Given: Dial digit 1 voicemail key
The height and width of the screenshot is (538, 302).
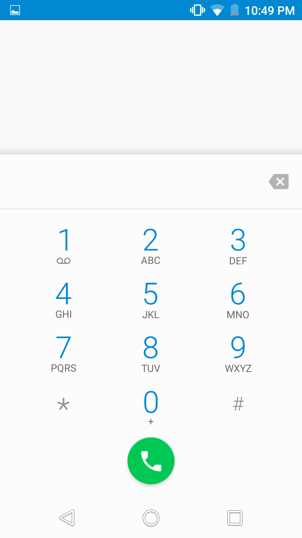Looking at the screenshot, I should pos(64,246).
